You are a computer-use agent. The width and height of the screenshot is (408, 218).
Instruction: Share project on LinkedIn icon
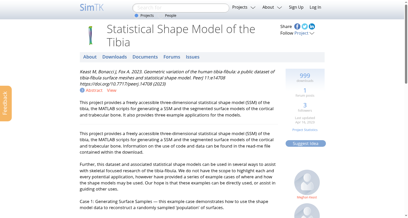312,26
